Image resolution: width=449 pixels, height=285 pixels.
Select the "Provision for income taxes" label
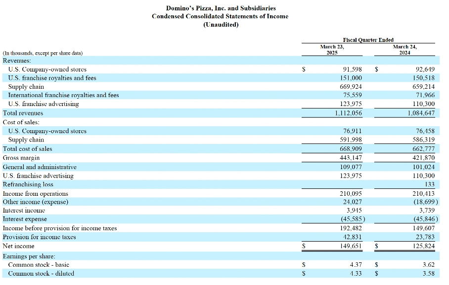[39, 237]
